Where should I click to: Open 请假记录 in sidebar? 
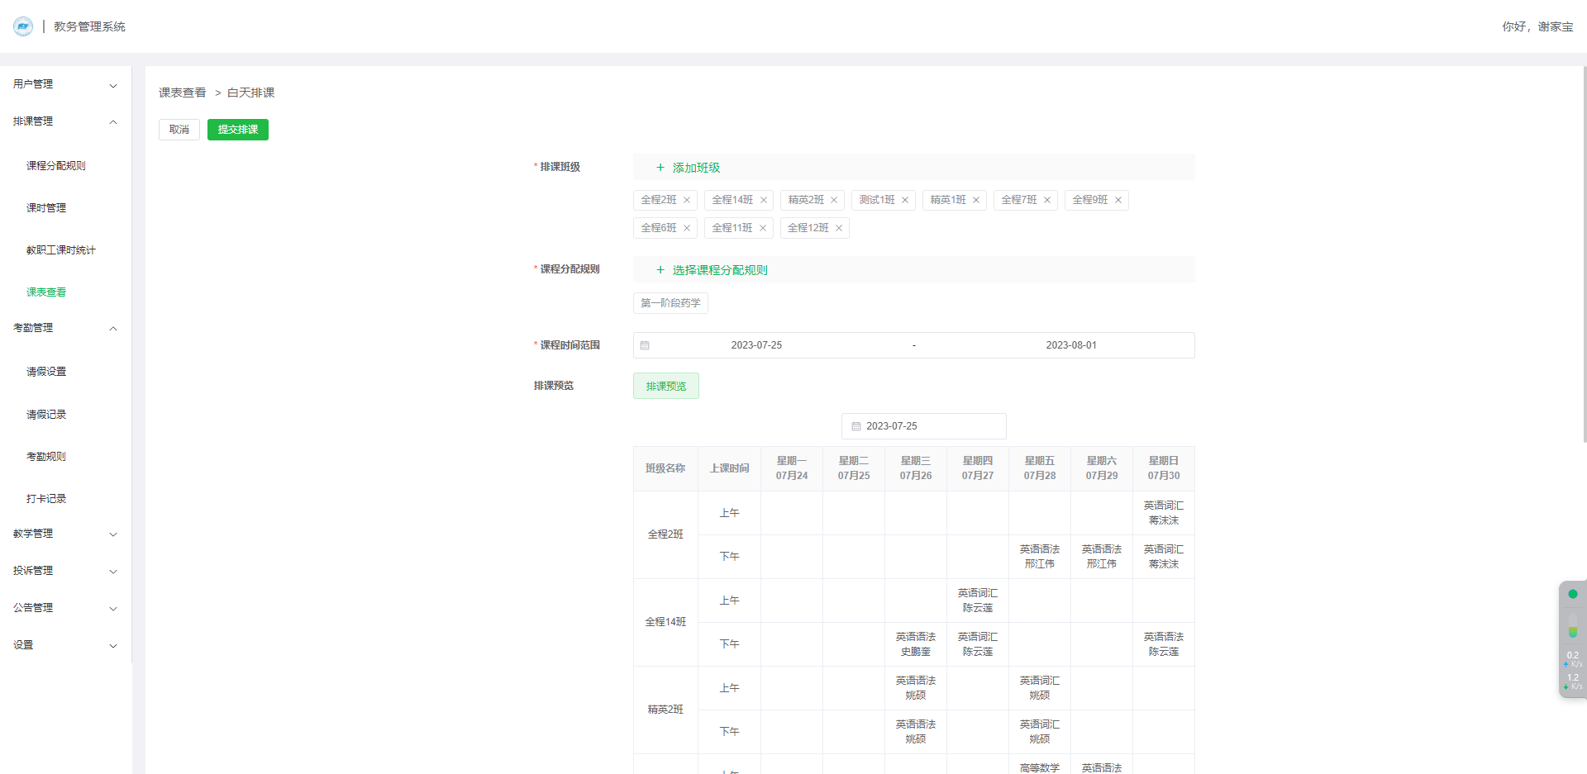pos(46,415)
